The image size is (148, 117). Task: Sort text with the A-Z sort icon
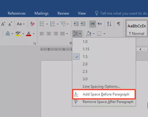(x=109, y=24)
